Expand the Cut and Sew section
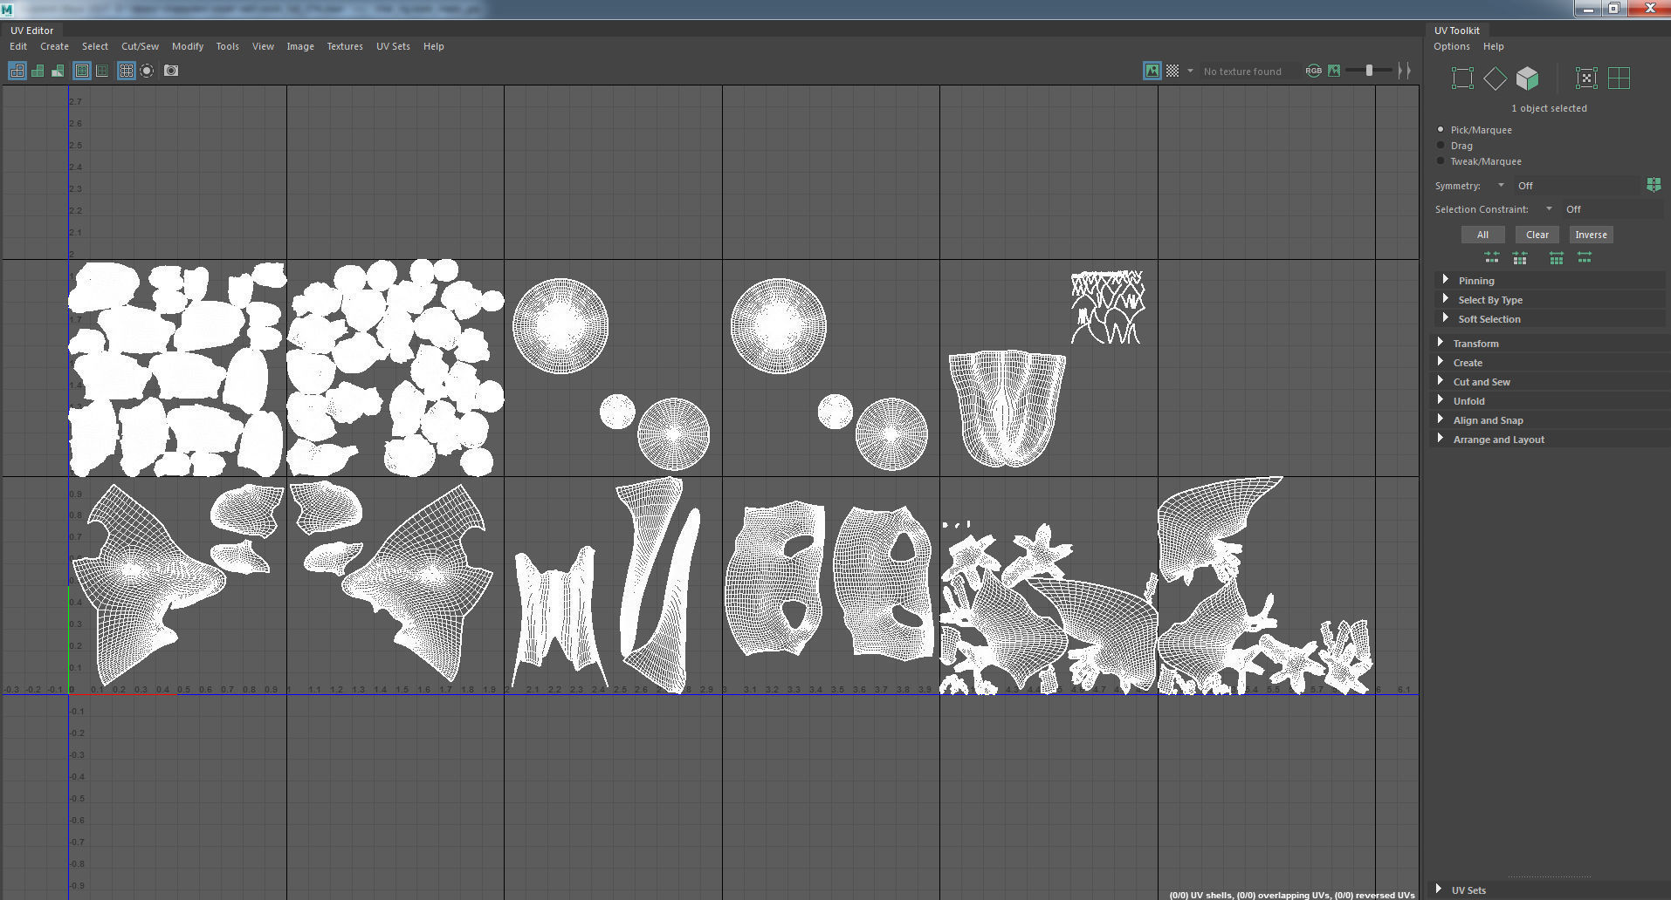 [1551, 381]
